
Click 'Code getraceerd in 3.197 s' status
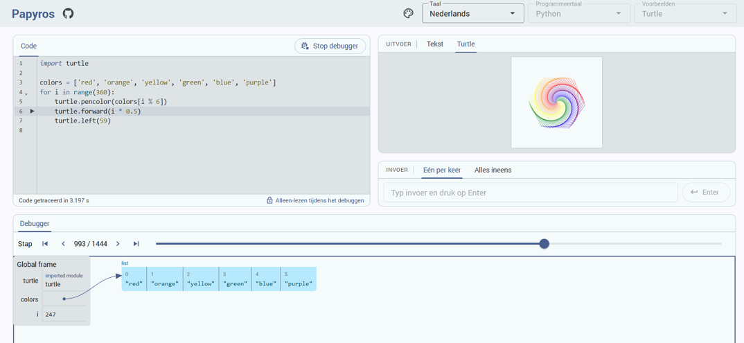point(54,201)
